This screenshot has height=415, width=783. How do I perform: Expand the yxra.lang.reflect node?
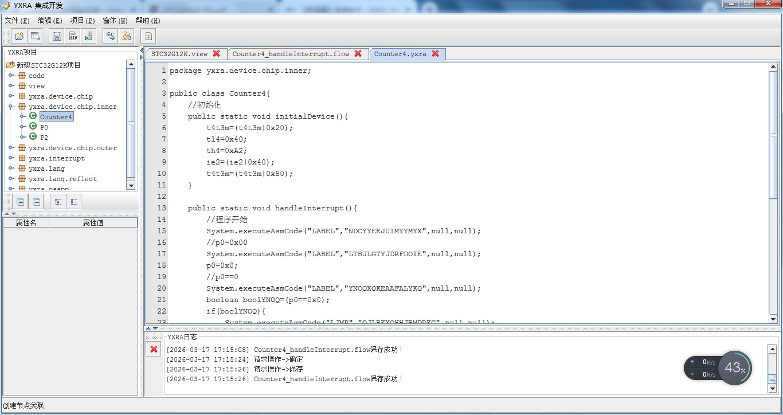11,178
